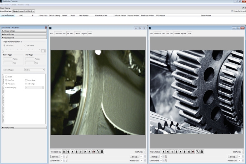Click After Trigger Time input field
The width and height of the screenshot is (246, 164).
pos(30,63)
